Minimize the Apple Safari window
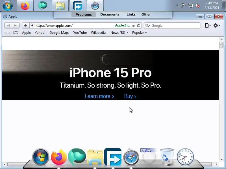The image size is (226, 169). click(x=200, y=17)
